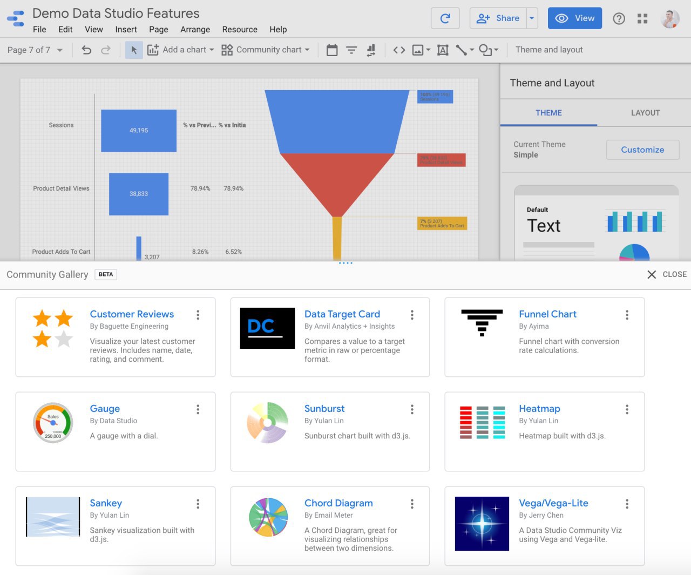The width and height of the screenshot is (691, 575).
Task: Open the Page 7 of 7 dropdown
Action: coord(35,50)
